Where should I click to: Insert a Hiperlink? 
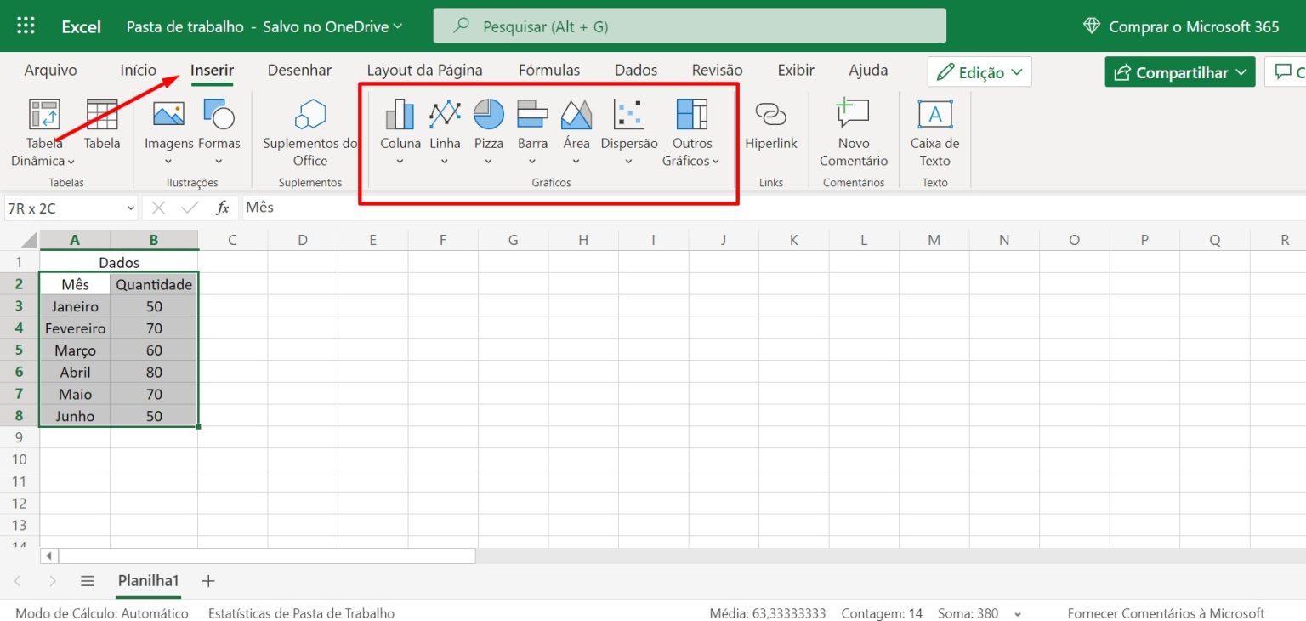(x=770, y=128)
